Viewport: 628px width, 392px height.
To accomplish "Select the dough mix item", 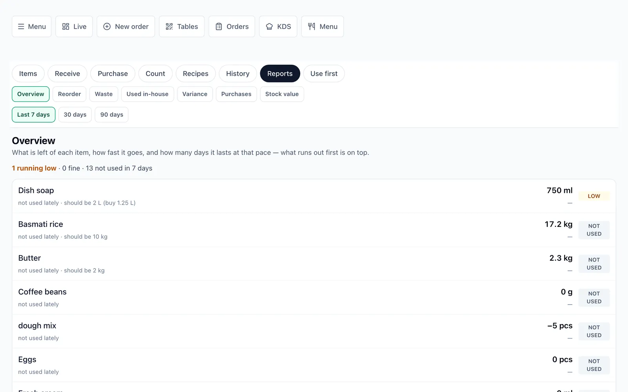I will point(314,331).
